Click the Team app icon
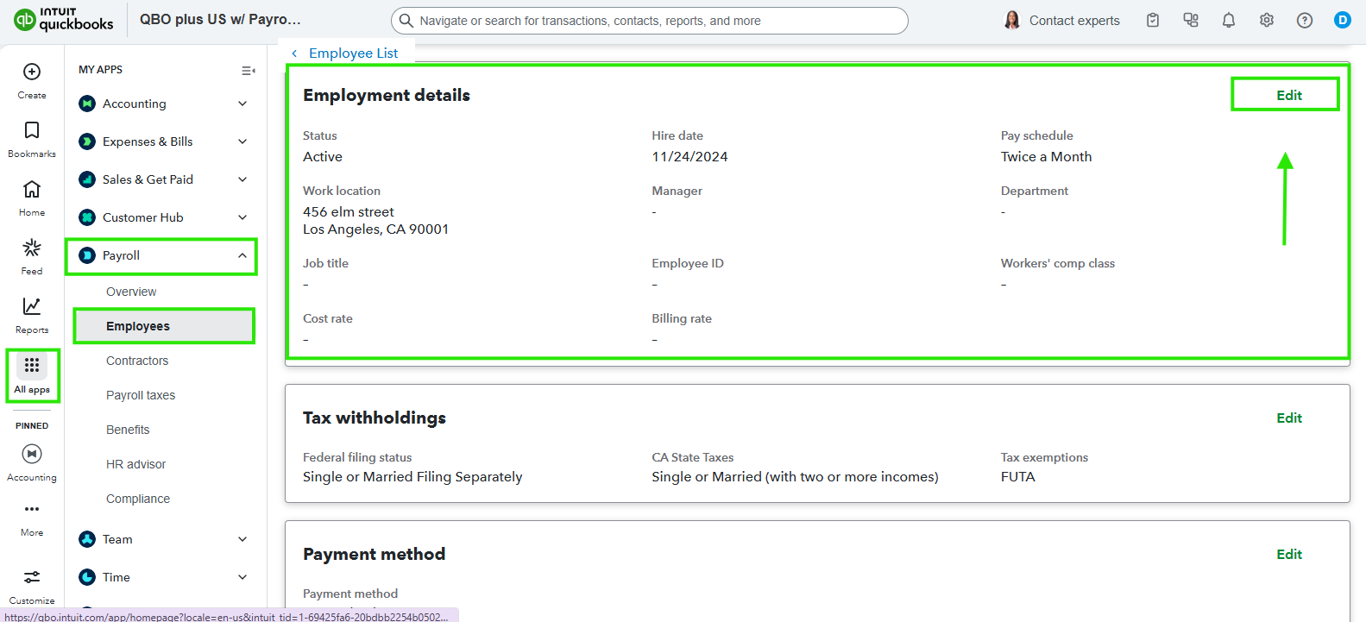The width and height of the screenshot is (1366, 622). [87, 539]
